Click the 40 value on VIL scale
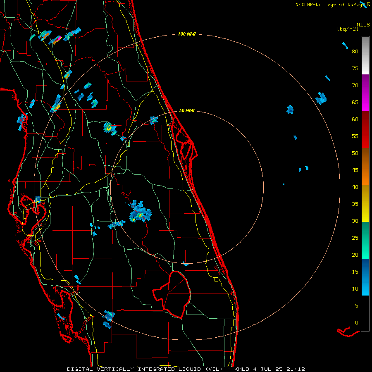Image resolution: width=372 pixels, height=372 pixels. pos(355,187)
